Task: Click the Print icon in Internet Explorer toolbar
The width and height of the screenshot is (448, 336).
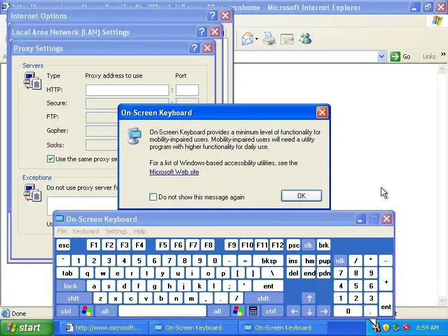Action: pyautogui.click(x=269, y=39)
